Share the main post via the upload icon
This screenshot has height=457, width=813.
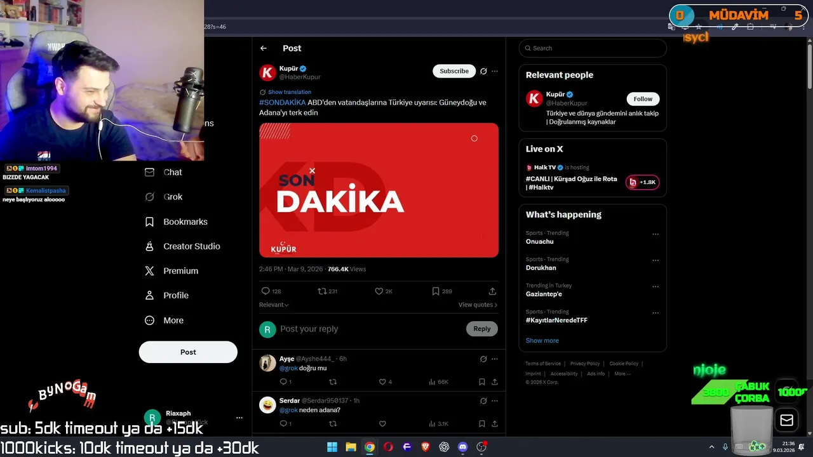click(x=492, y=291)
